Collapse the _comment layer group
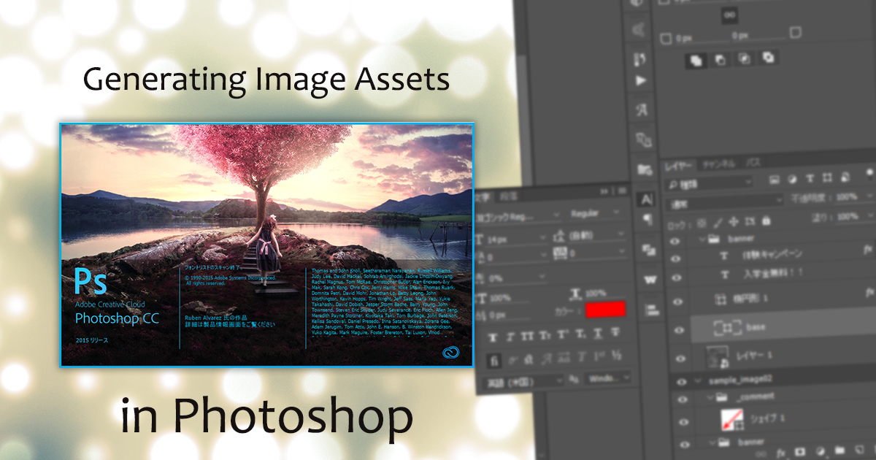This screenshot has height=460, width=876. pos(710,396)
